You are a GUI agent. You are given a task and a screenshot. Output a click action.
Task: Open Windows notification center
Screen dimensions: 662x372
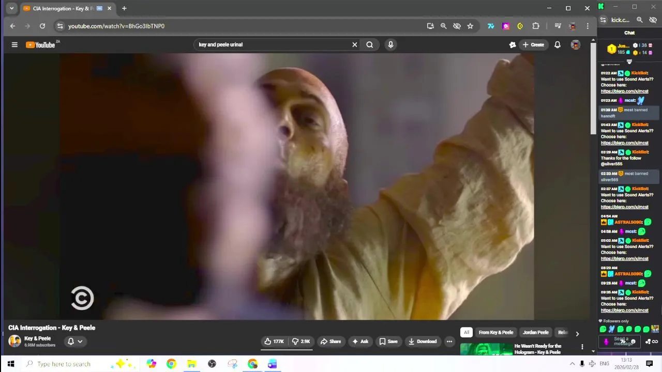click(650, 364)
